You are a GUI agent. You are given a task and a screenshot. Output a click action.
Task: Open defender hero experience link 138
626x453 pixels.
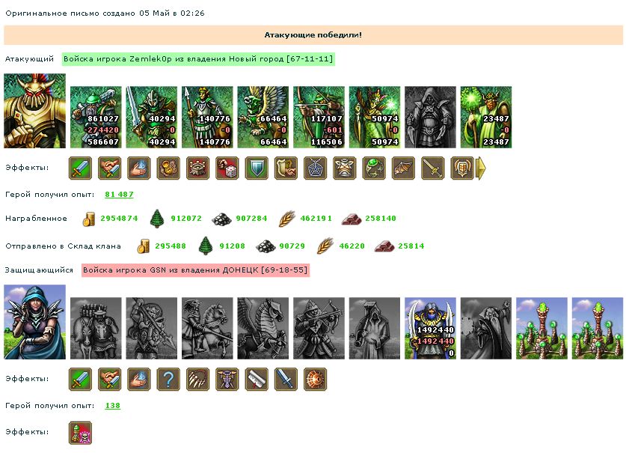click(x=113, y=405)
